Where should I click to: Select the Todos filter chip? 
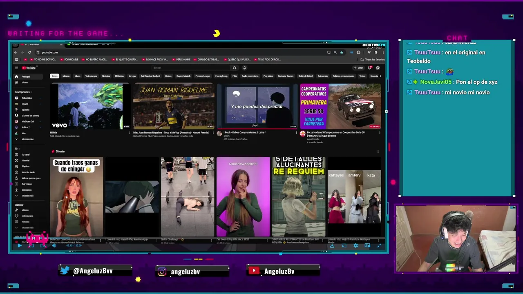[x=54, y=76]
